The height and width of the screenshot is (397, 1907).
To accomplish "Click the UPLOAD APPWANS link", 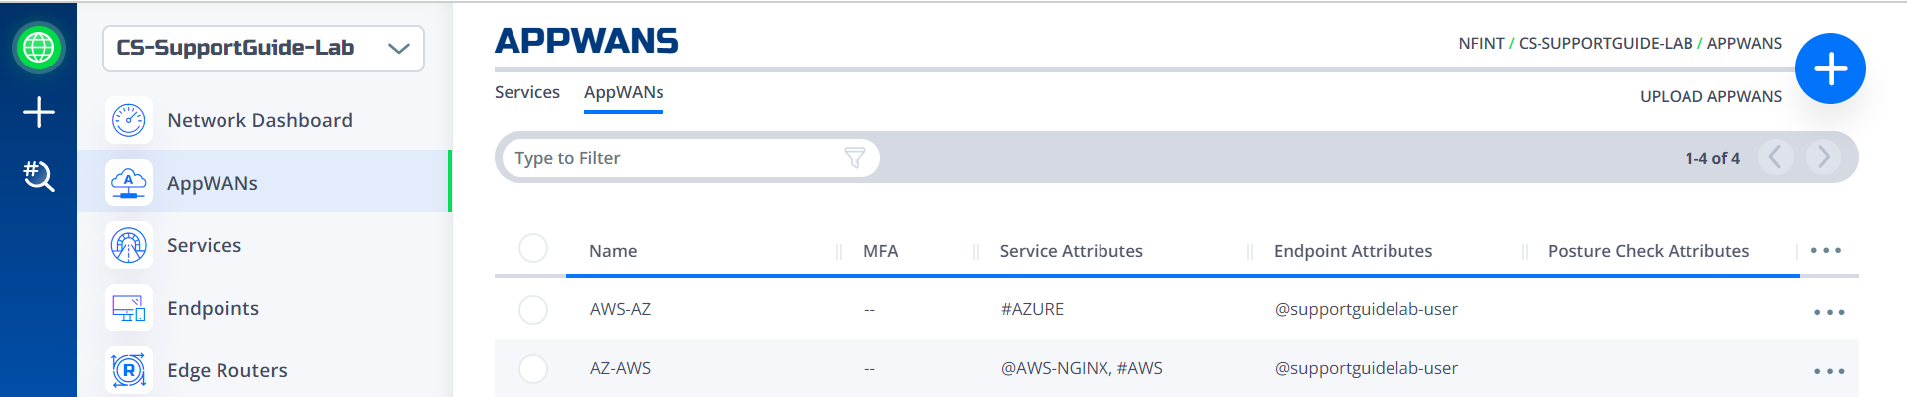I will (x=1710, y=96).
